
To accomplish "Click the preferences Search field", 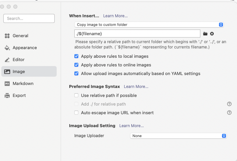I will (29, 19).
